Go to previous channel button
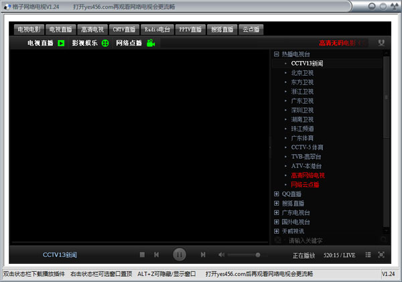This screenshot has width=402, height=282. tap(156, 255)
